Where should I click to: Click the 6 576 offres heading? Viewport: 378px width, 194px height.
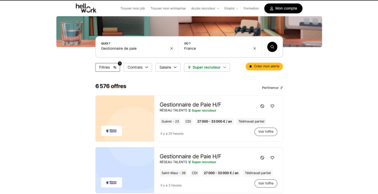pyautogui.click(x=111, y=86)
